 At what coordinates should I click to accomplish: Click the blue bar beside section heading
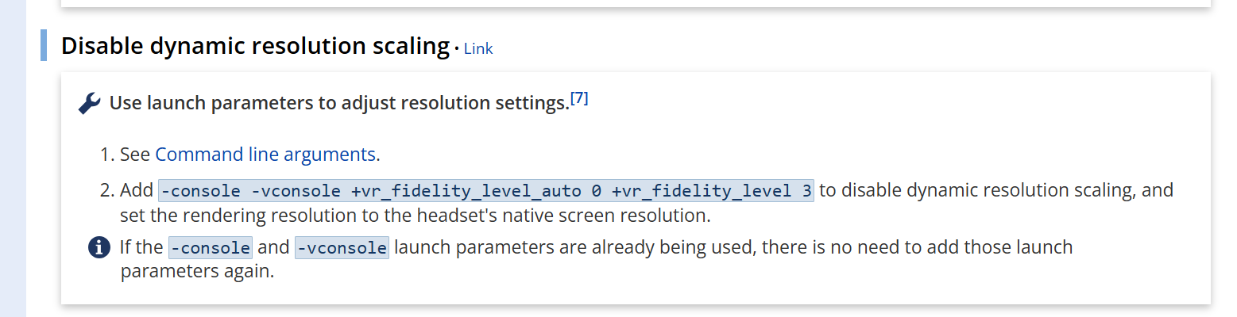click(x=44, y=45)
